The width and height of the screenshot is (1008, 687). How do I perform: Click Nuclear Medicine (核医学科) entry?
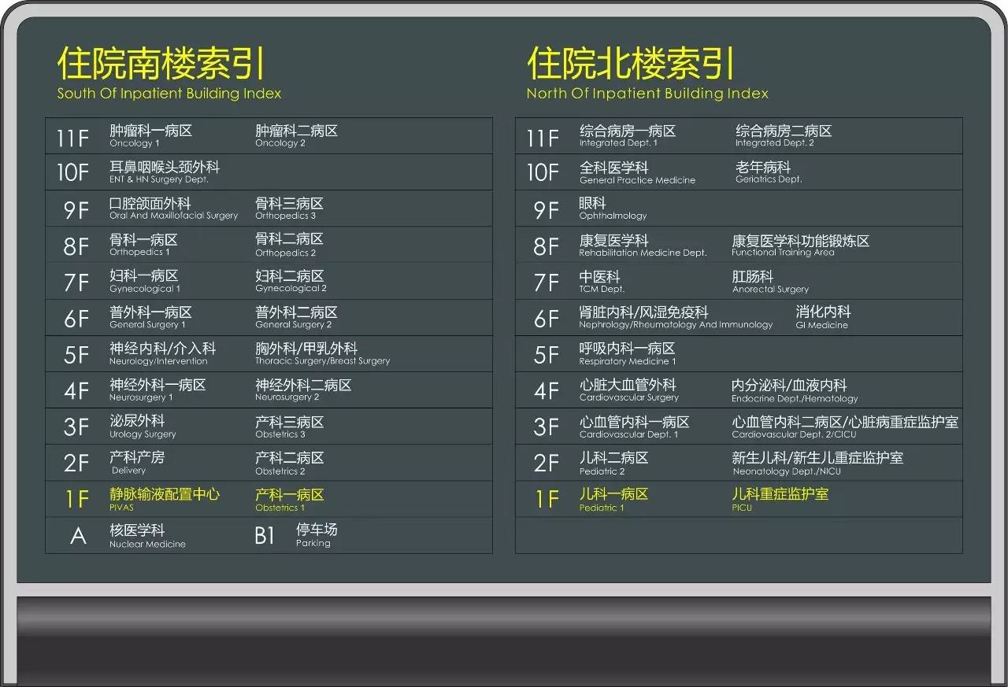pos(147,536)
